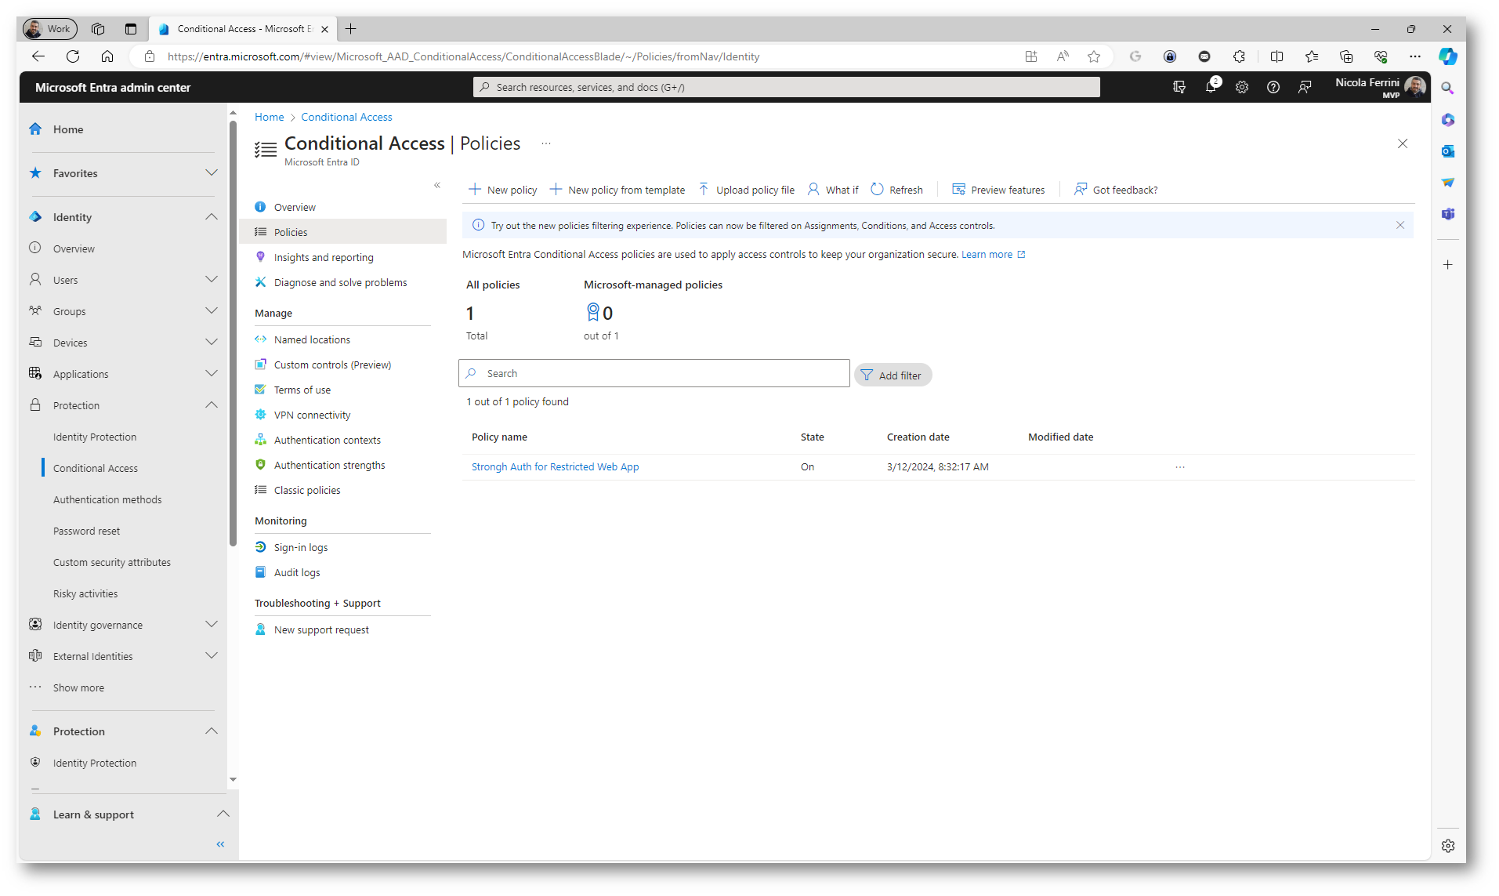Screen dimensions: 1499x896
Task: Click Preview features icon
Action: (958, 190)
